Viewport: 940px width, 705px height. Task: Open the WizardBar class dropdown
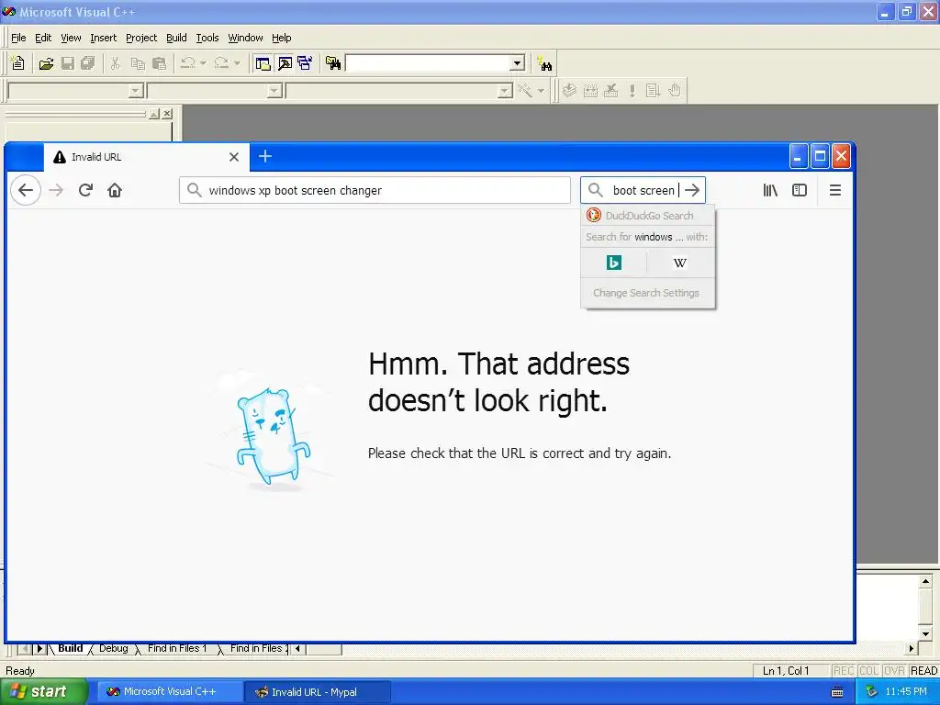point(136,91)
